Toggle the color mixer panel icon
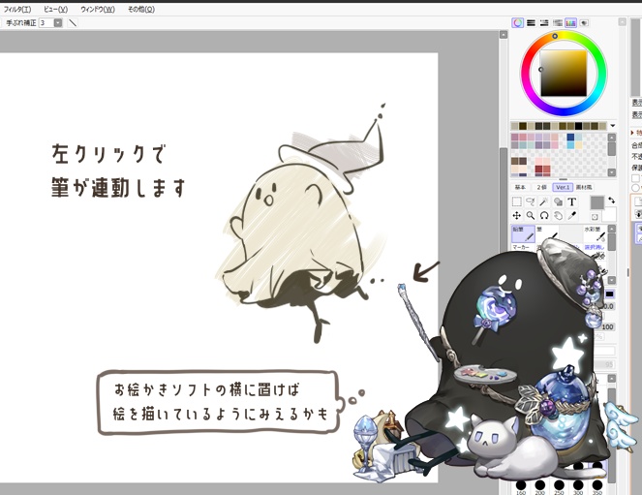Screen dimensions: 642x495 [x=557, y=23]
